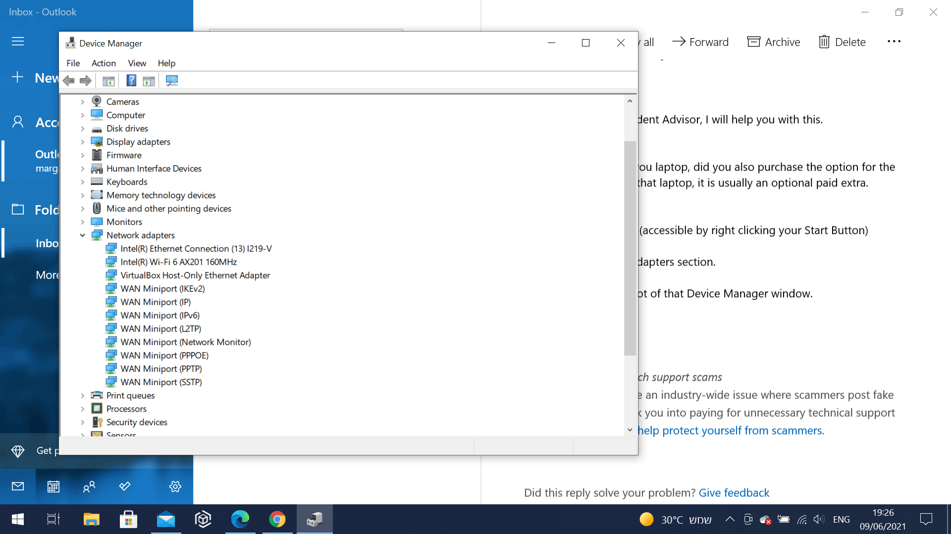Select VirtualBox Host-Only Ethernet Adapter

coord(195,275)
